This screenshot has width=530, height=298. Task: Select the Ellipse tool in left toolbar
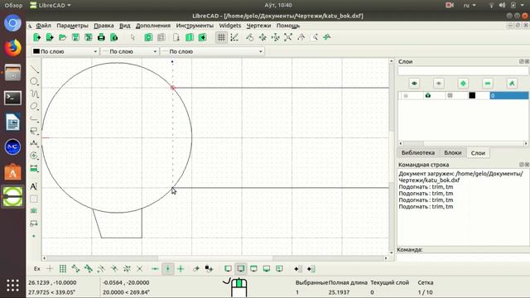click(x=34, y=107)
